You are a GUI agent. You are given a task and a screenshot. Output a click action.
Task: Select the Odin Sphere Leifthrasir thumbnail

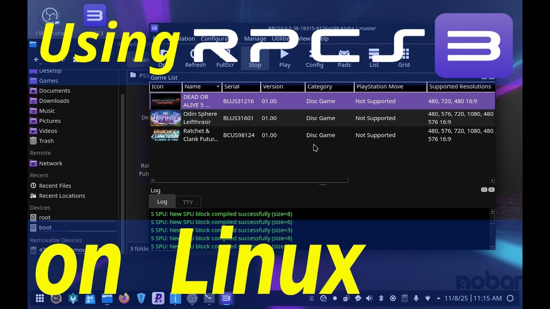point(165,118)
